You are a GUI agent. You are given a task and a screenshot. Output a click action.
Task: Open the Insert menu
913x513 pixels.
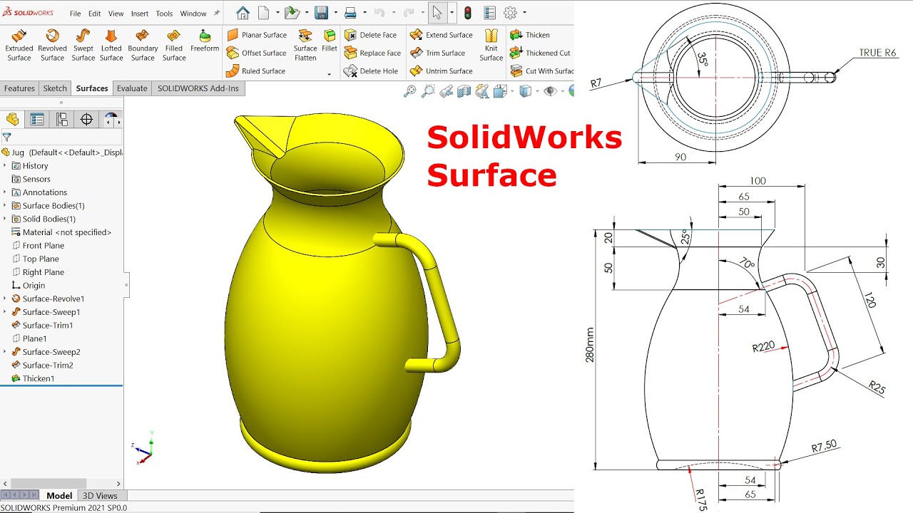point(140,14)
